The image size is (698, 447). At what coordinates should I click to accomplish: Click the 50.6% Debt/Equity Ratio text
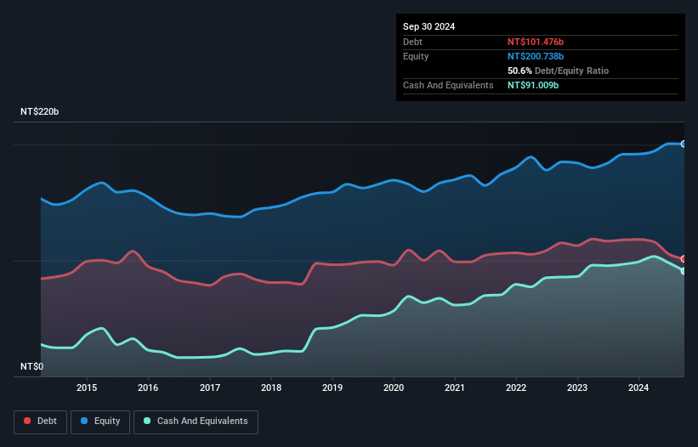[559, 71]
